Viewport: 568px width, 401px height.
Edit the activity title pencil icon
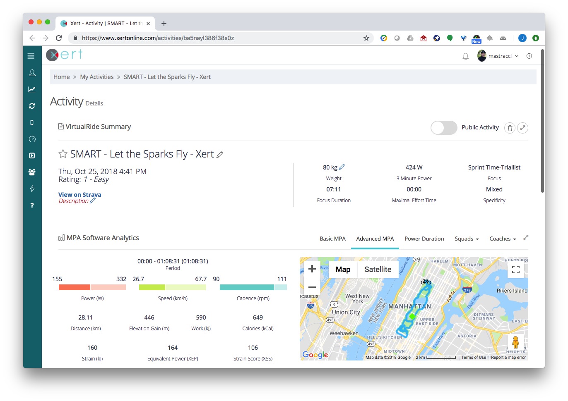tap(220, 155)
